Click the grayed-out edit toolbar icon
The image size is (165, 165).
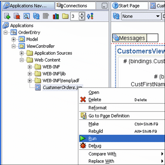(x=46, y=16)
